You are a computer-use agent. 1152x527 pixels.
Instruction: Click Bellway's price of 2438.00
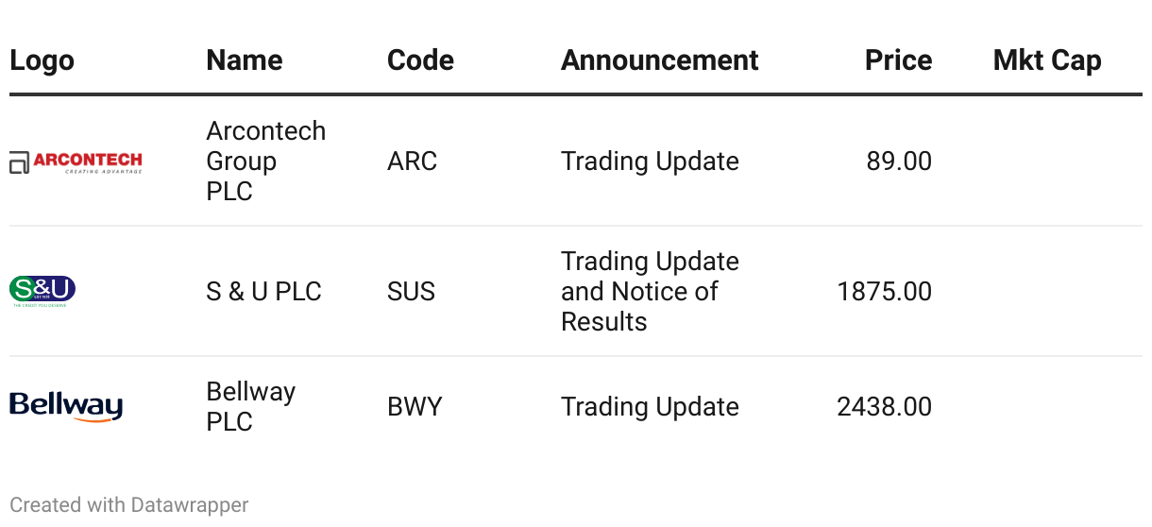point(884,407)
